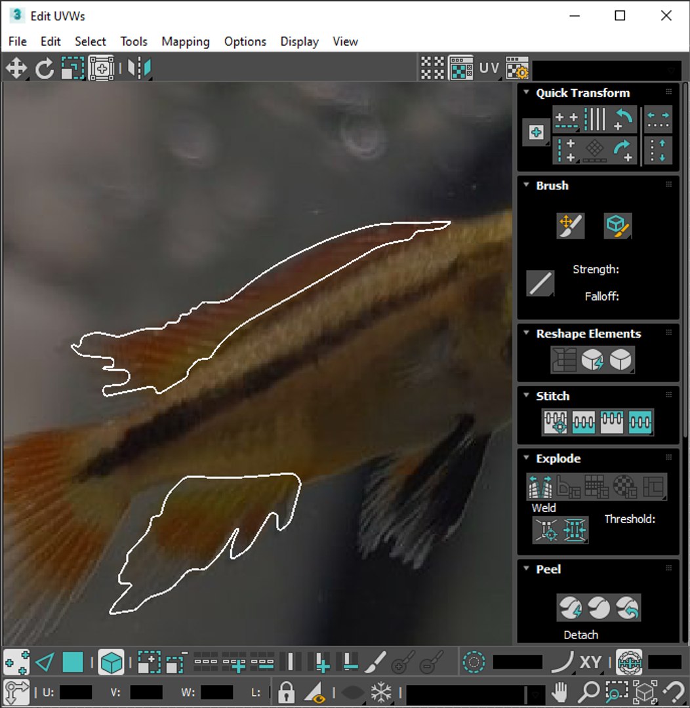Toggle Vertex subobject mode
Image resolution: width=690 pixels, height=708 pixels.
point(16,662)
